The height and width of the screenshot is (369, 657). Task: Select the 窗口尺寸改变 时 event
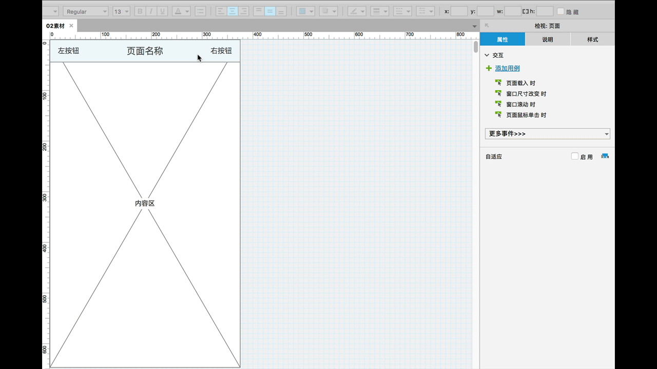526,94
